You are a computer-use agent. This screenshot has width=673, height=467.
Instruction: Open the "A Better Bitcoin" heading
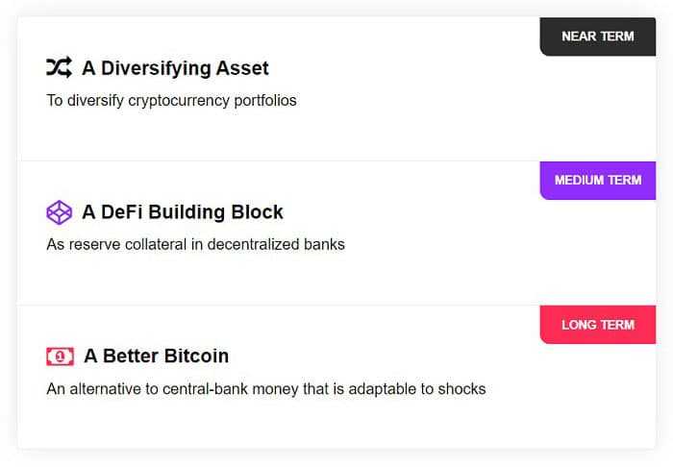(156, 356)
